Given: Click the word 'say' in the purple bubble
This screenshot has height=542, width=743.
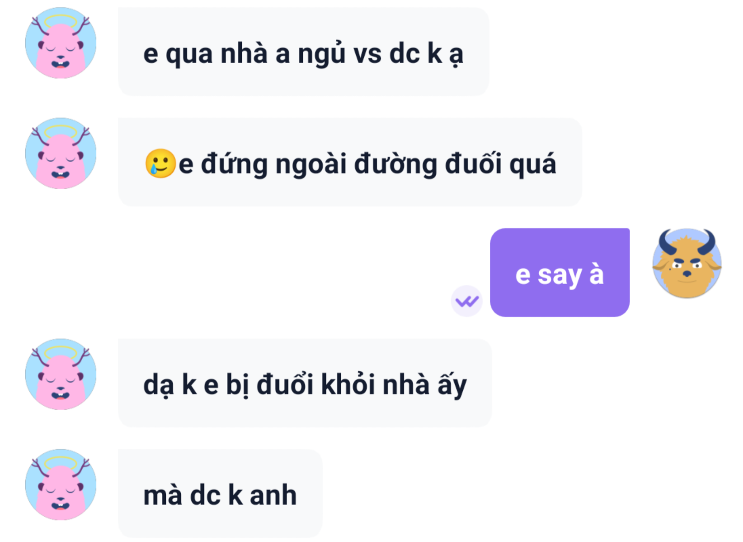Looking at the screenshot, I should [560, 276].
